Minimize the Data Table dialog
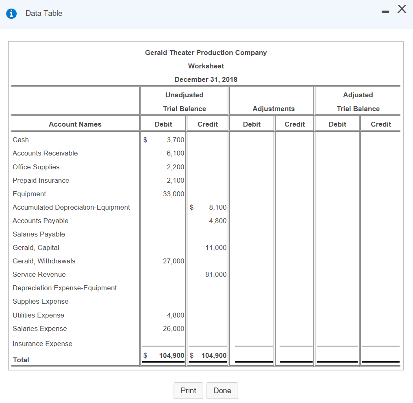413x403 pixels. (385, 12)
